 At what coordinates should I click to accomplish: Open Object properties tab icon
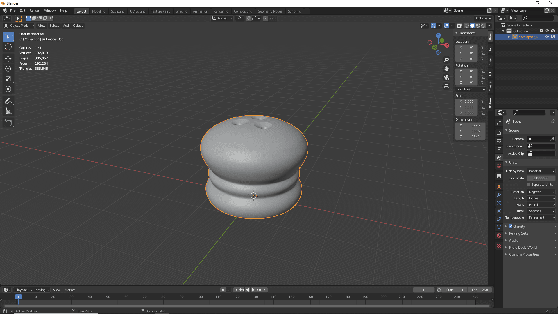(499, 187)
